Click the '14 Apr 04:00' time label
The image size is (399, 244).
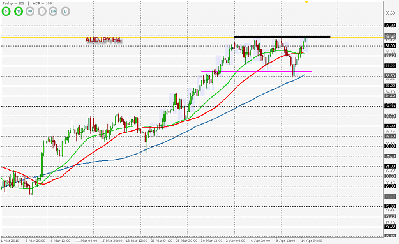pyautogui.click(x=312, y=241)
